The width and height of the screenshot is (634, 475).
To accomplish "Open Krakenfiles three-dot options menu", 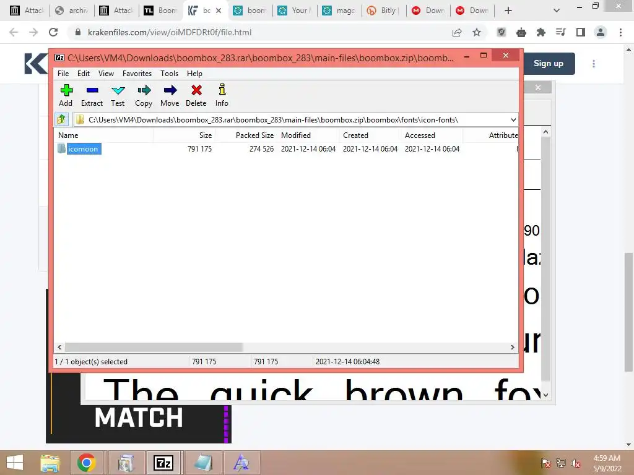I will pyautogui.click(x=594, y=64).
